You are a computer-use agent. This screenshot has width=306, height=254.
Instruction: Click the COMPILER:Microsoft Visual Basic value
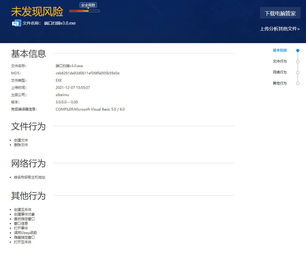(x=90, y=109)
